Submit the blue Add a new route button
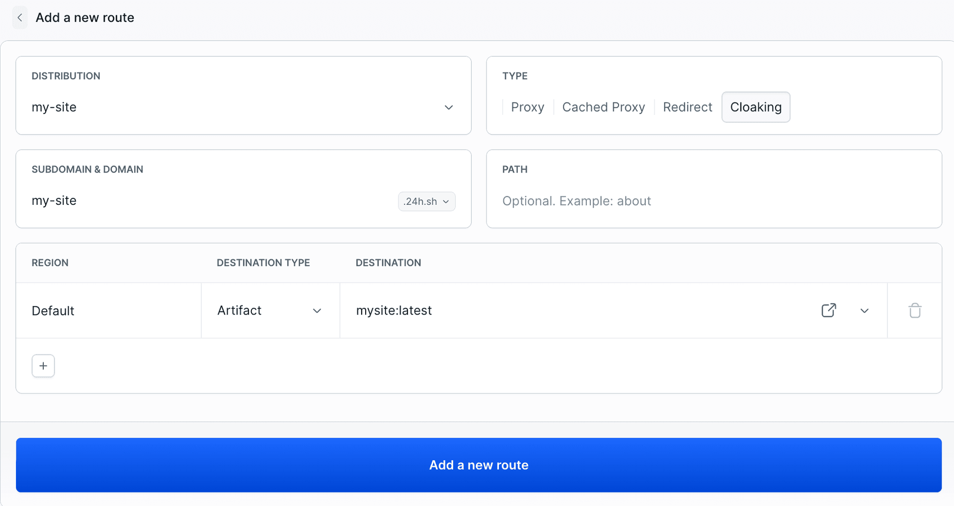 click(479, 465)
